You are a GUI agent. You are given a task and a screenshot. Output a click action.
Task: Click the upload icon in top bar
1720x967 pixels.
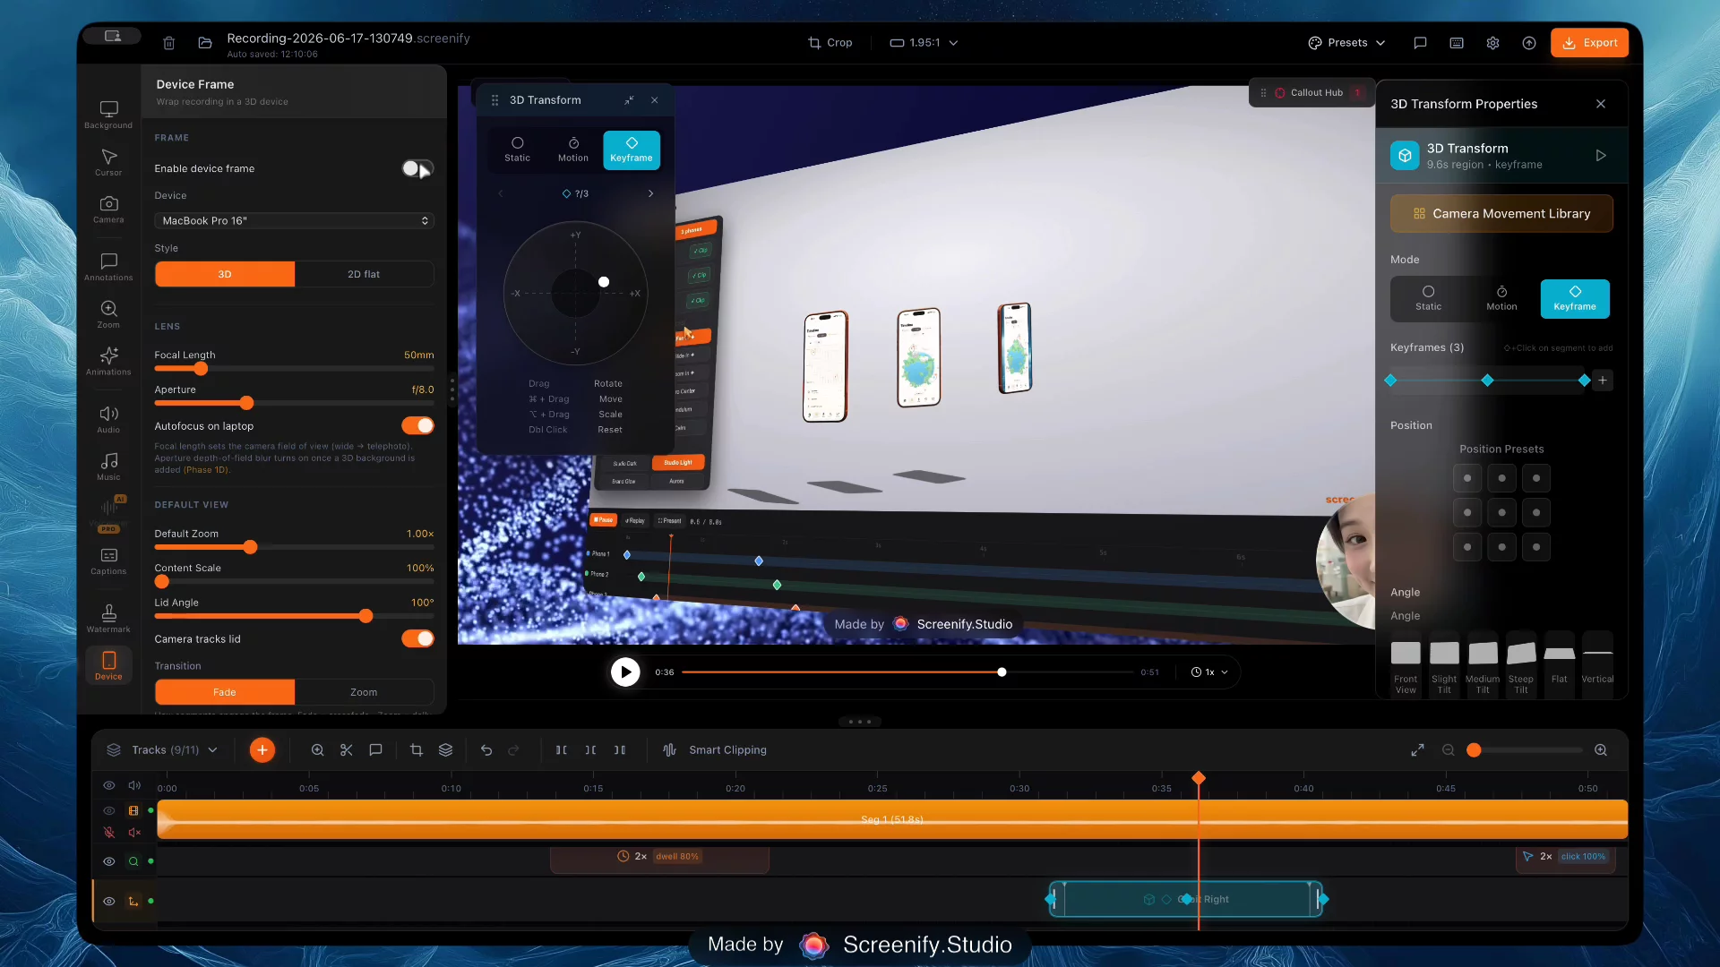(x=1529, y=43)
